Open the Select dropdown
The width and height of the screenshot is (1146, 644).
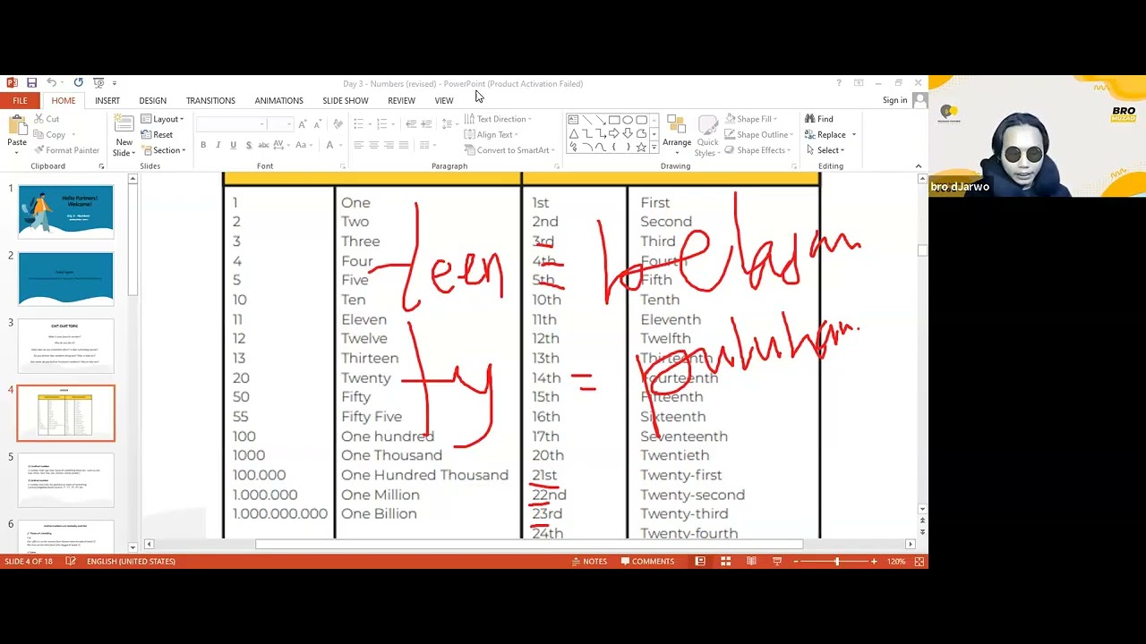[x=825, y=150]
